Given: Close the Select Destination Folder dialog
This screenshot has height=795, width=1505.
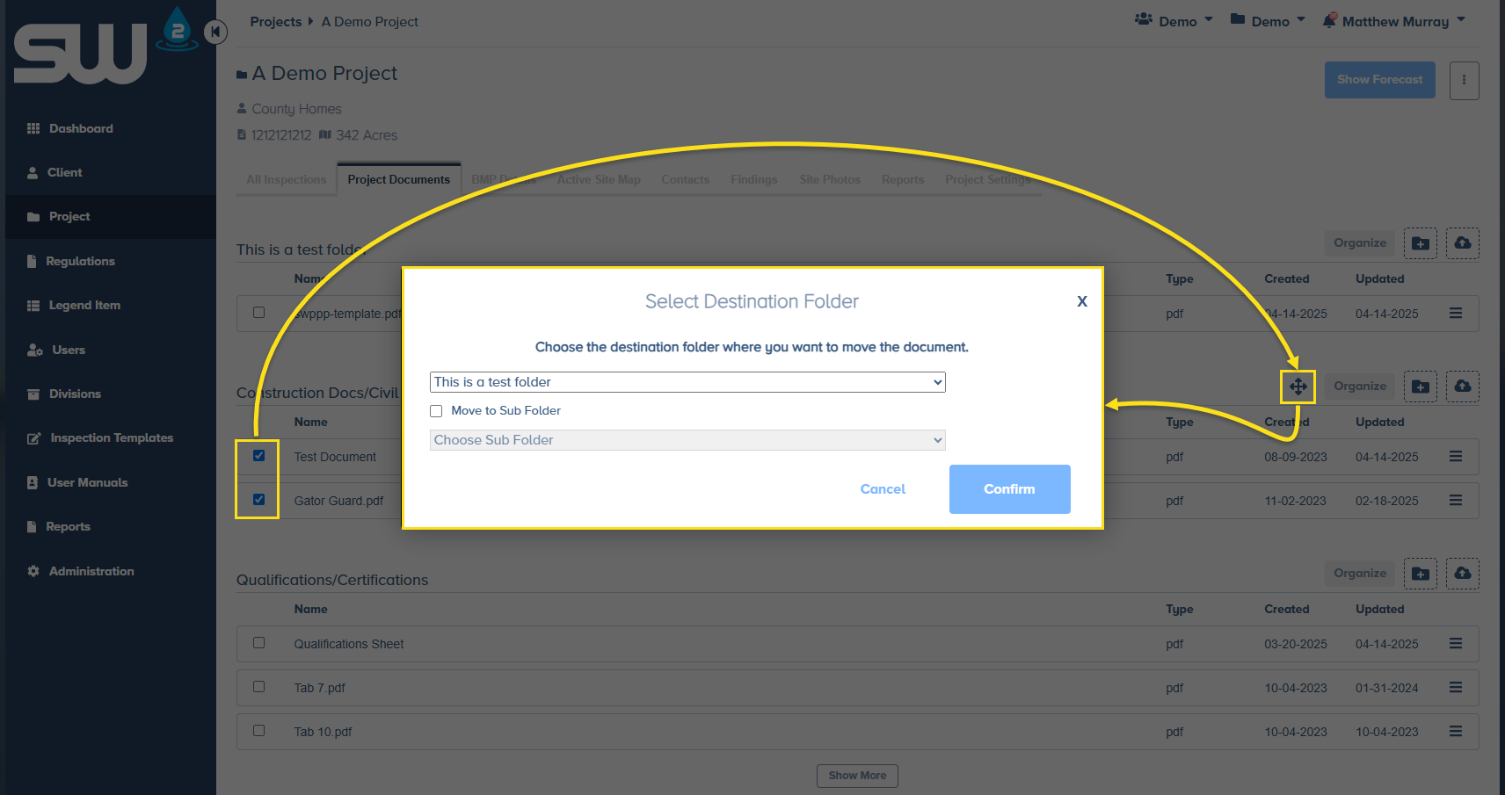Looking at the screenshot, I should point(1082,301).
